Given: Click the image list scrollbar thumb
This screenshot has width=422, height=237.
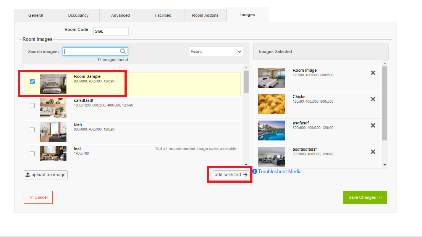Looking at the screenshot, I should coord(246,82).
